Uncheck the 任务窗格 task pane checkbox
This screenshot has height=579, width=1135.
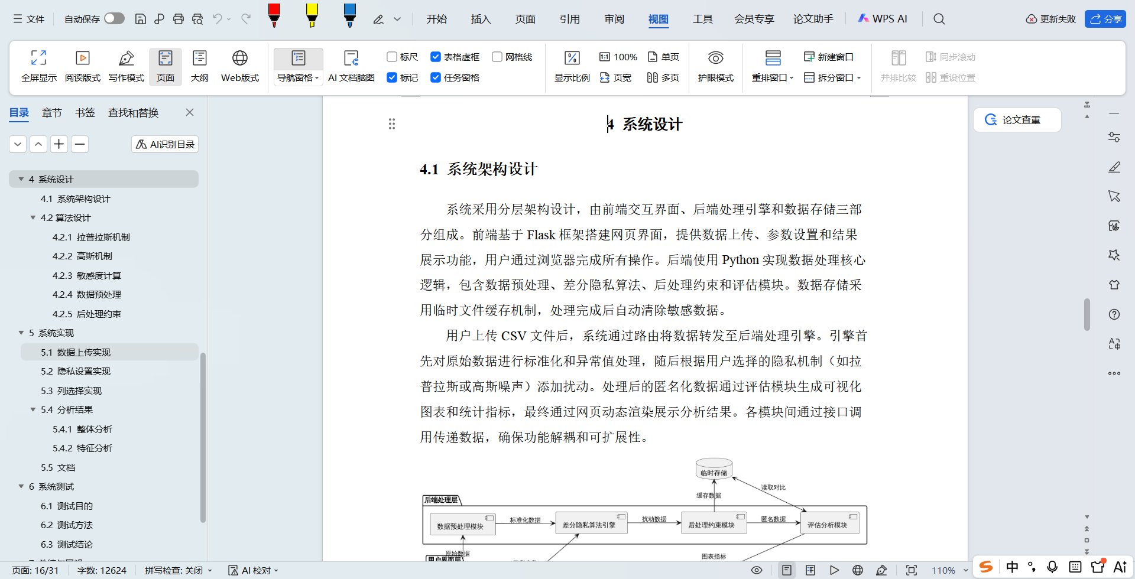[436, 77]
